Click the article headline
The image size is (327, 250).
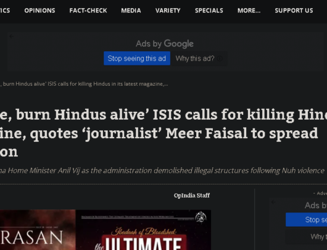(x=164, y=133)
